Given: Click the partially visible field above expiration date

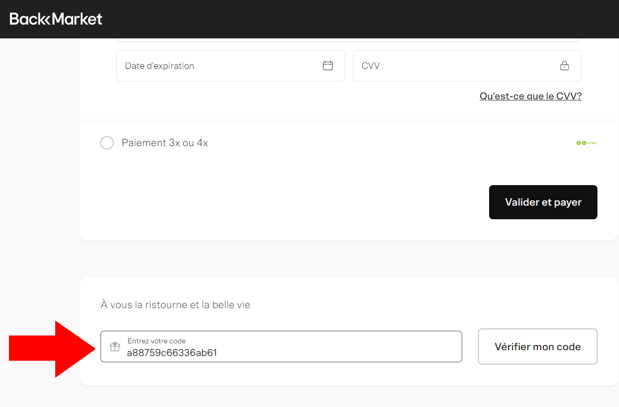Looking at the screenshot, I should (348, 39).
